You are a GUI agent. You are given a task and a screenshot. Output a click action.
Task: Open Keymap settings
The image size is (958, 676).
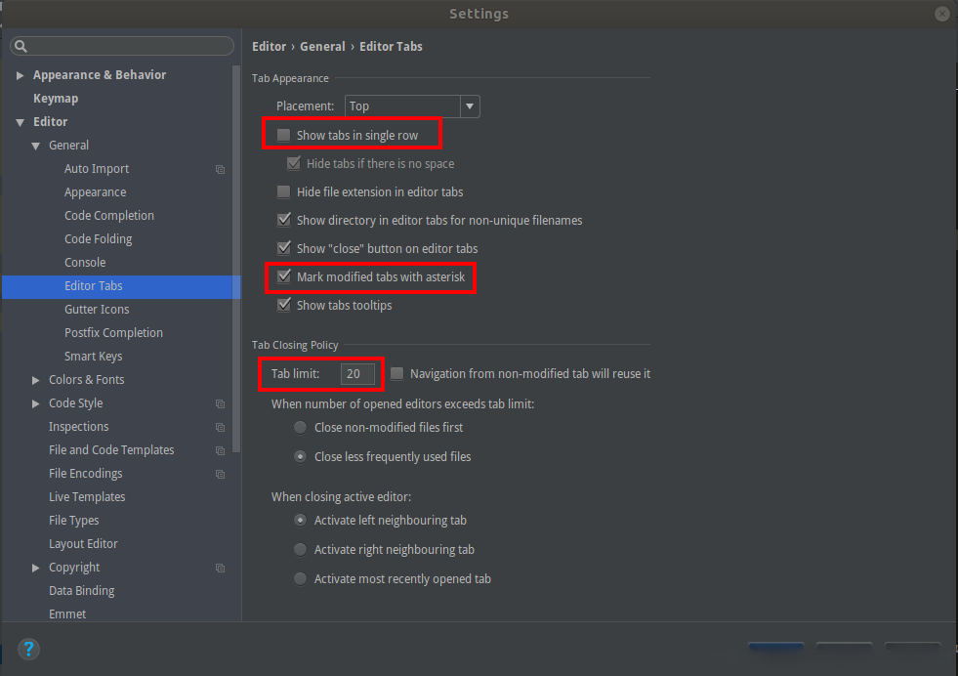click(56, 99)
